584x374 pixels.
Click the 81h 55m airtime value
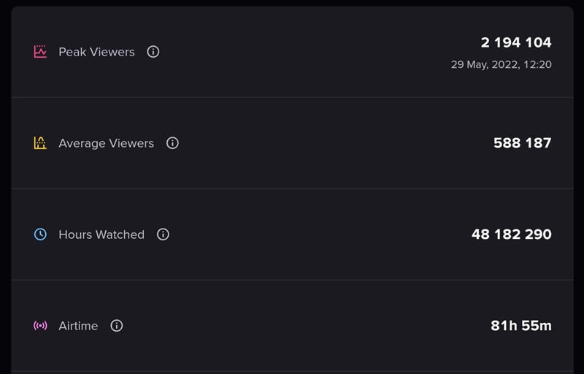click(x=521, y=326)
